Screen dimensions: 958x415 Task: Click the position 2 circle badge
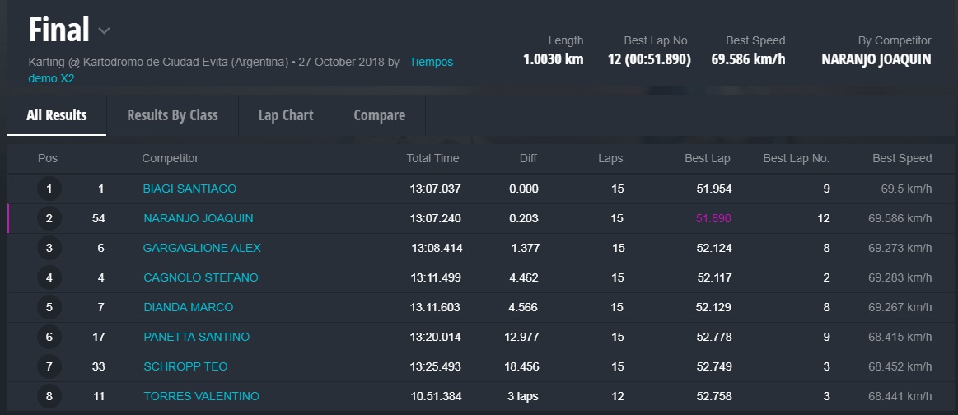(49, 218)
